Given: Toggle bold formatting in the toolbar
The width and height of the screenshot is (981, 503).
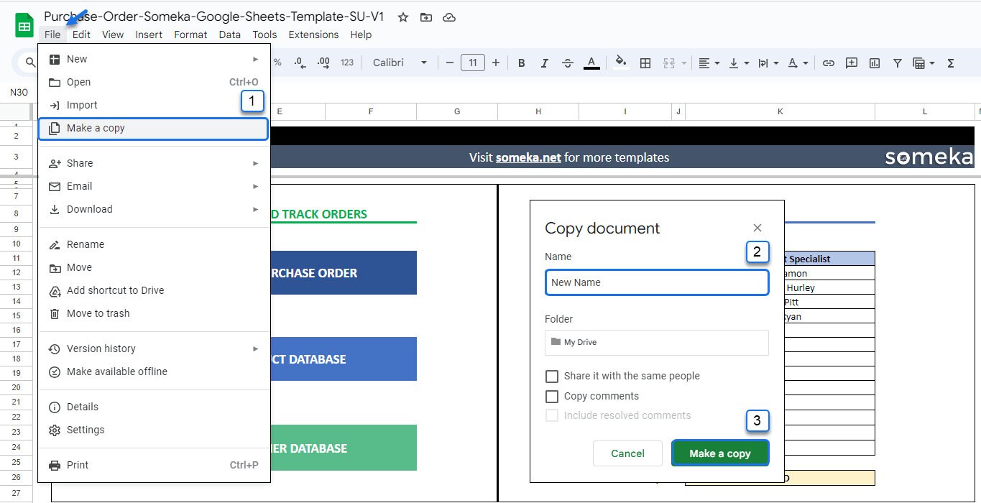Looking at the screenshot, I should [x=521, y=63].
